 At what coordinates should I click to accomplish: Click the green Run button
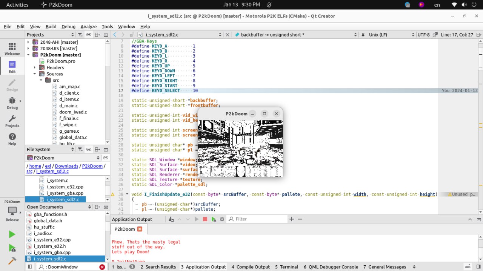click(12, 234)
